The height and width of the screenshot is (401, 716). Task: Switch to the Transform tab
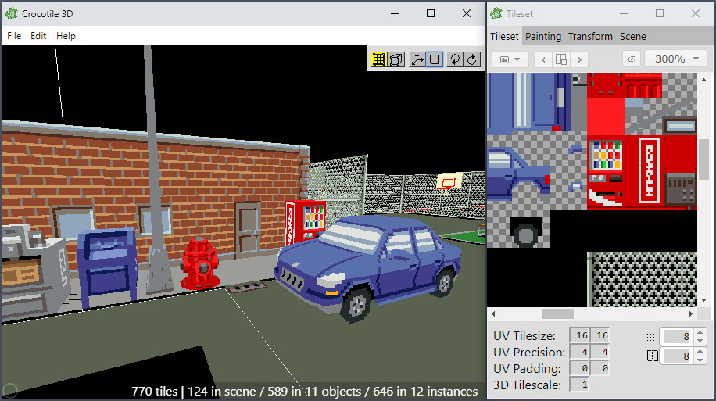(x=590, y=36)
